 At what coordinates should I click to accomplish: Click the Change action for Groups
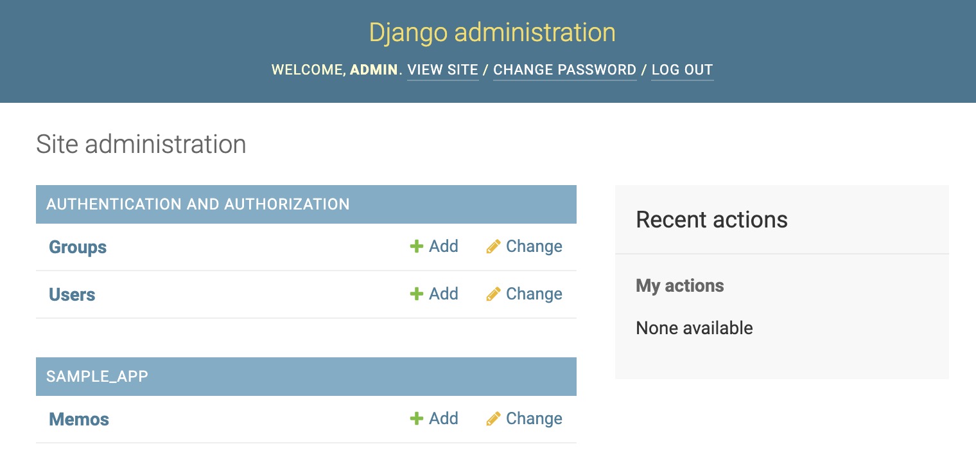point(534,246)
